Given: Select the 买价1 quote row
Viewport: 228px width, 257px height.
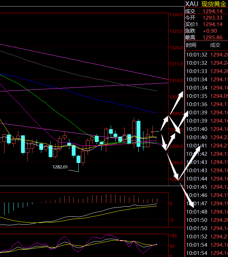Looking at the screenshot, I should pos(206,24).
